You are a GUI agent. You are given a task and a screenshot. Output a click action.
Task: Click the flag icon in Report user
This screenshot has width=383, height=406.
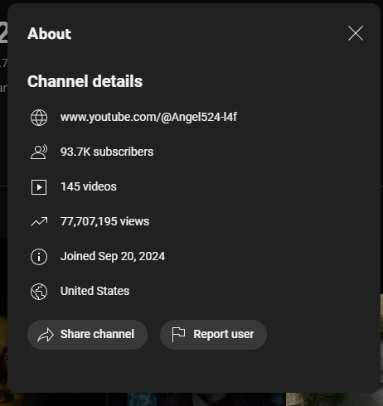click(178, 335)
